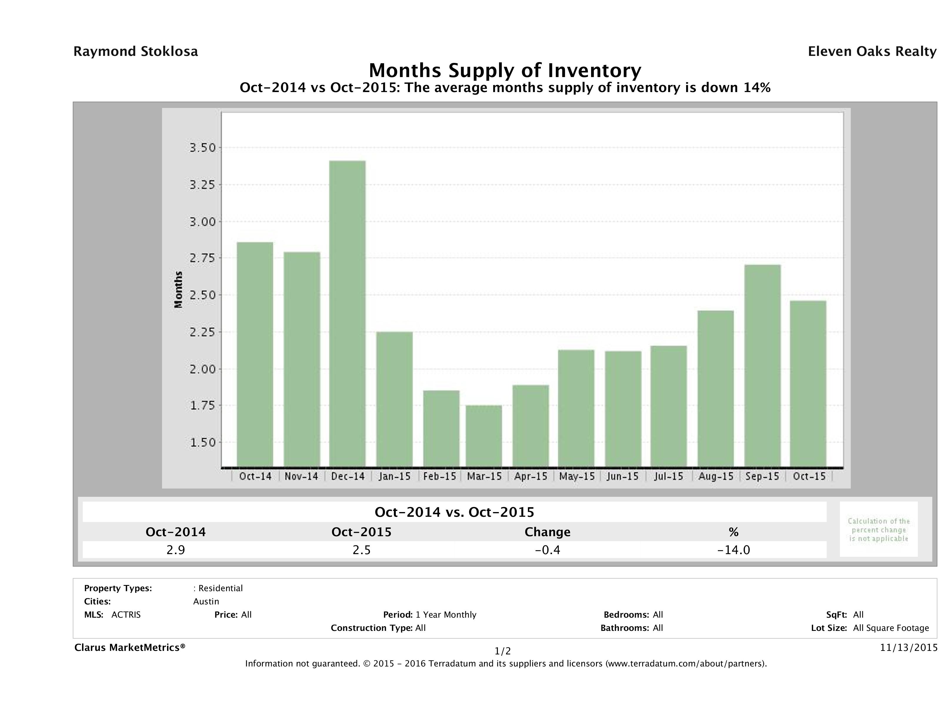Click the Period 1 Year Monthly field
949x720 pixels.
pos(429,614)
